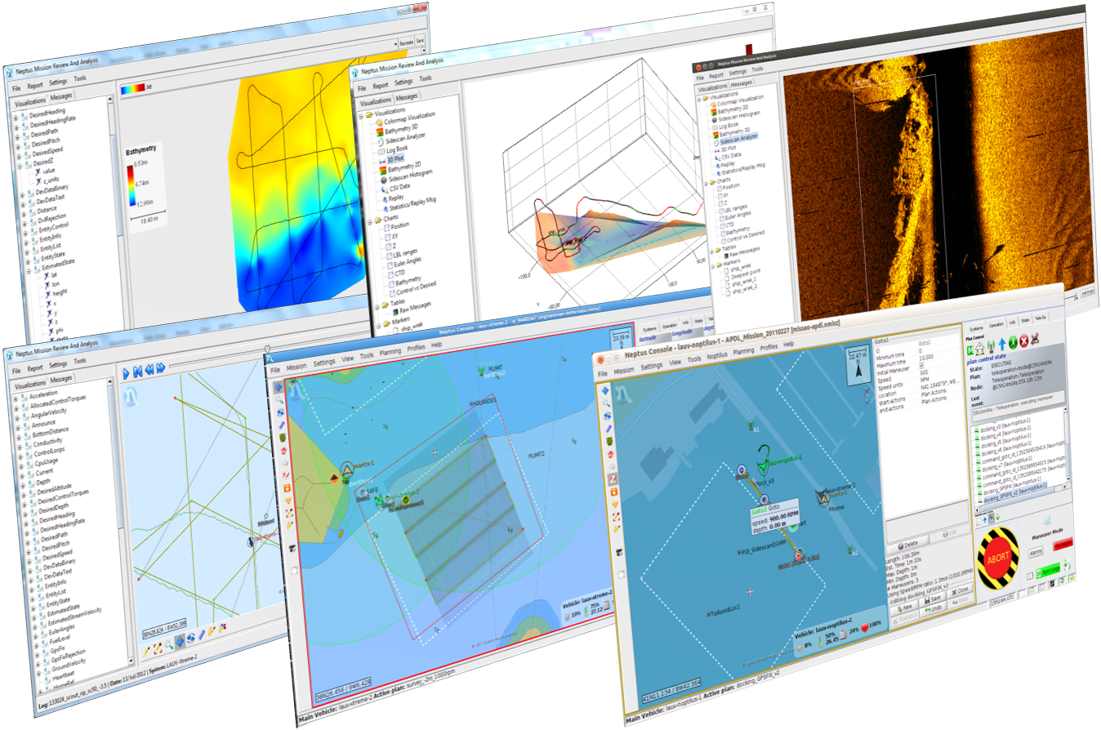Switch to Visualizations tab in bathymetry window
This screenshot has height=730, width=1101.
[29, 102]
